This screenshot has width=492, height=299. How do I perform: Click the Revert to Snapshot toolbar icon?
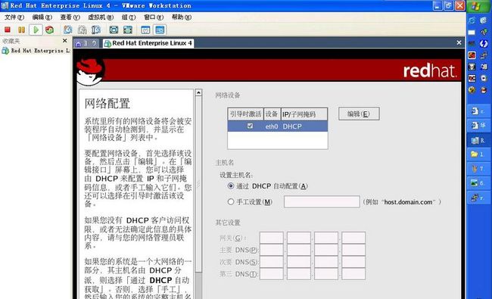coord(83,30)
